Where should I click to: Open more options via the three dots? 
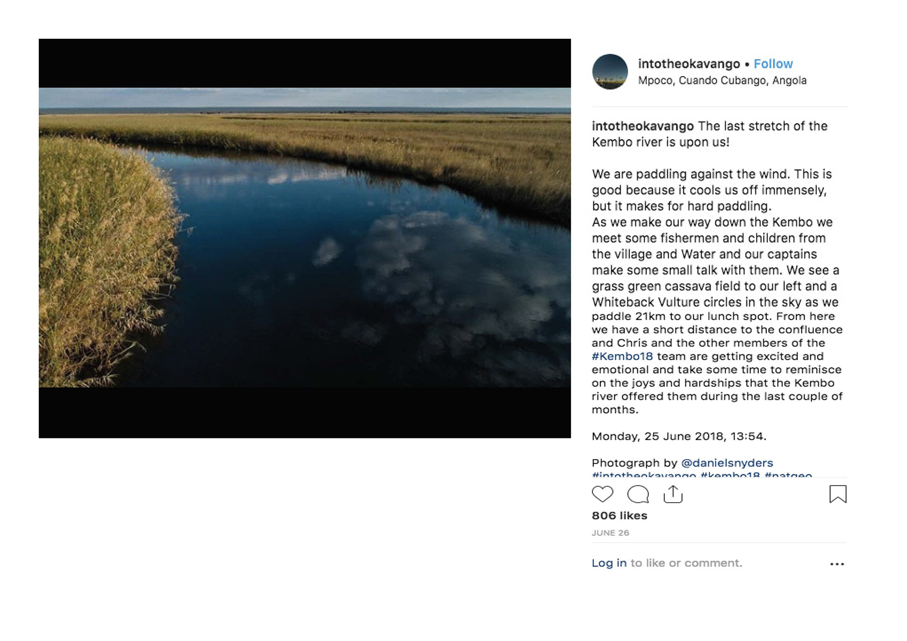pos(837,564)
